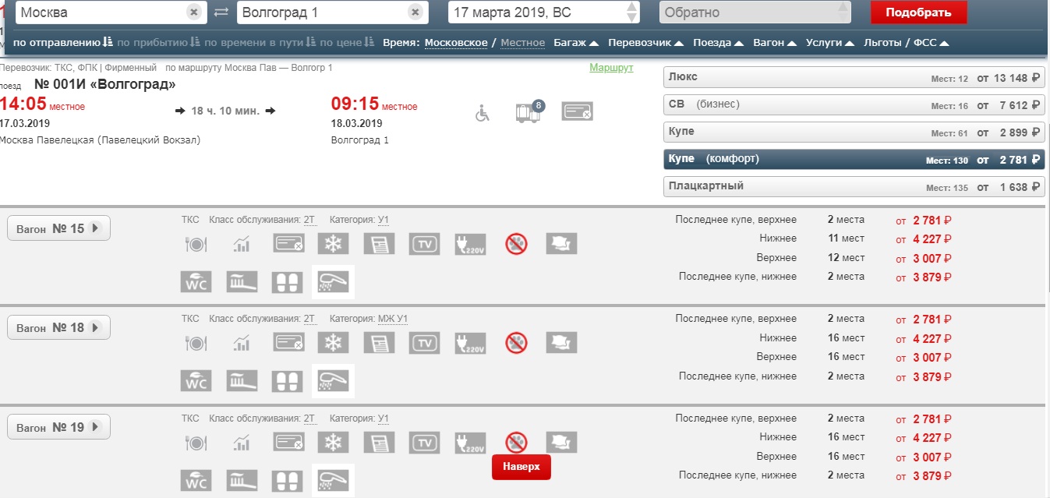Screen dimensions: 1050x498
Task: Click the wheelchair accessibility icon
Action: point(483,114)
